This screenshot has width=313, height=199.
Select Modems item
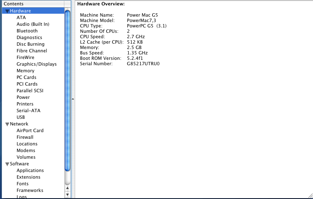click(x=26, y=150)
